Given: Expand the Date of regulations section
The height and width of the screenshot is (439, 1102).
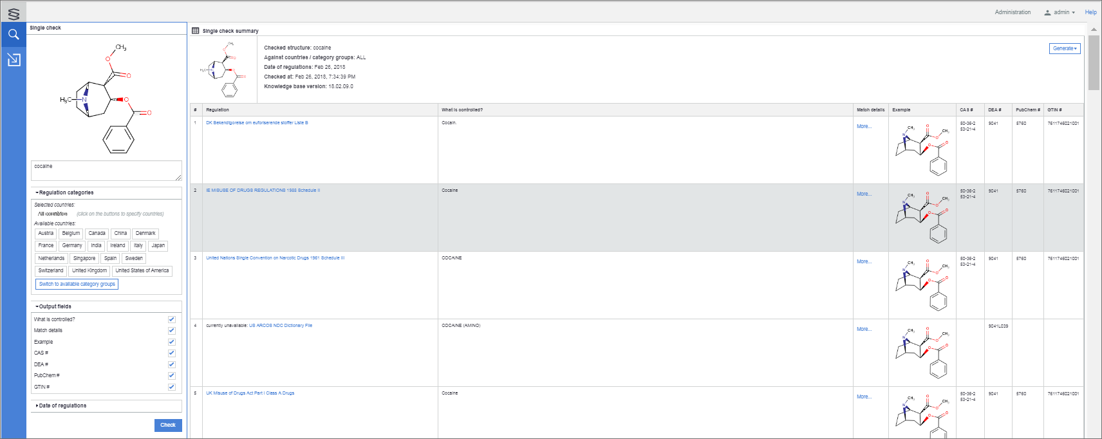Looking at the screenshot, I should coord(62,406).
